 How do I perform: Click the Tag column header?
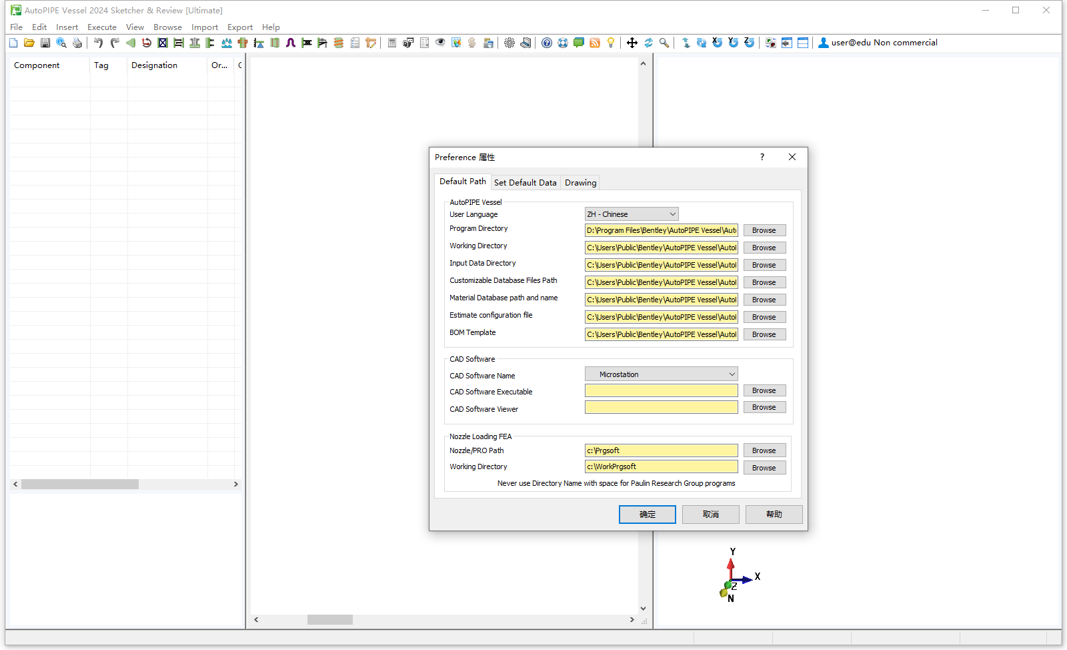tap(108, 65)
